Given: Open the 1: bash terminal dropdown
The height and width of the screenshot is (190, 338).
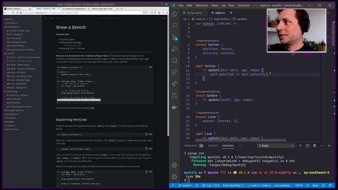Looking at the screenshot, I should coord(276,146).
